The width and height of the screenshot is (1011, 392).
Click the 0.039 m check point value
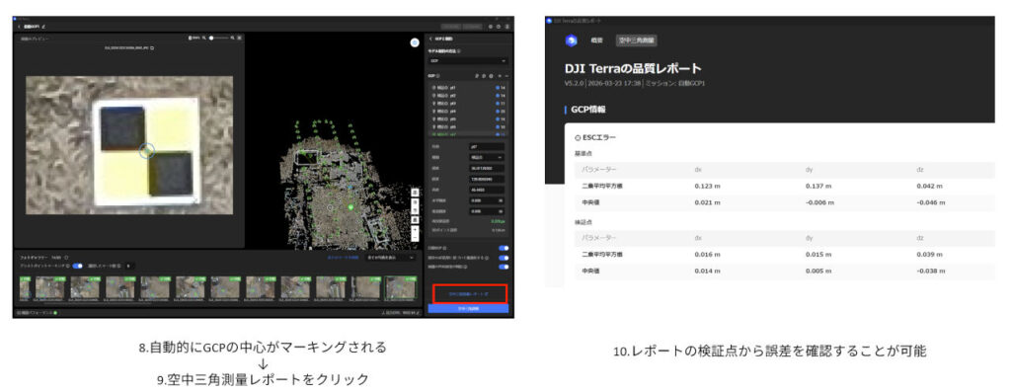929,256
